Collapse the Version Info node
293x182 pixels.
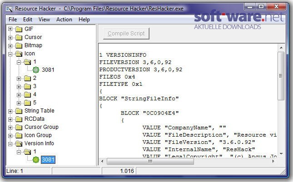(x=10, y=144)
